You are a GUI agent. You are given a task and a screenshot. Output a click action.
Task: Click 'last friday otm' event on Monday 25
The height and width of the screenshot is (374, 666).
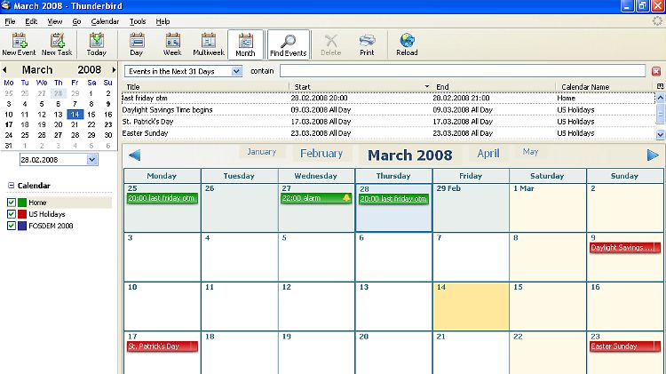163,198
